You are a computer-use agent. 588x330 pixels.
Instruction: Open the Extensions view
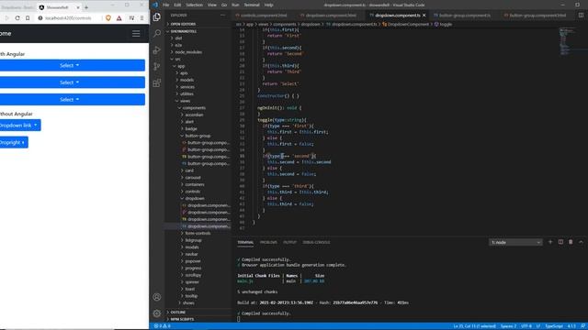pos(157,82)
